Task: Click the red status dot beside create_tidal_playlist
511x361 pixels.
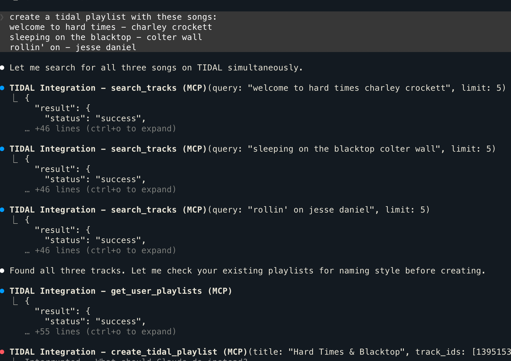Action: [x=2, y=352]
